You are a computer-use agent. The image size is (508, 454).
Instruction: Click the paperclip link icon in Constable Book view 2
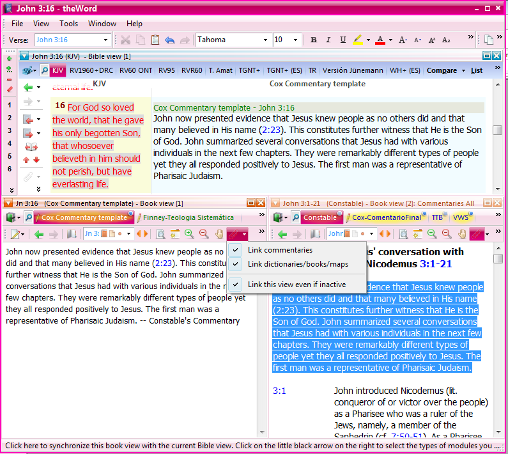point(476,234)
